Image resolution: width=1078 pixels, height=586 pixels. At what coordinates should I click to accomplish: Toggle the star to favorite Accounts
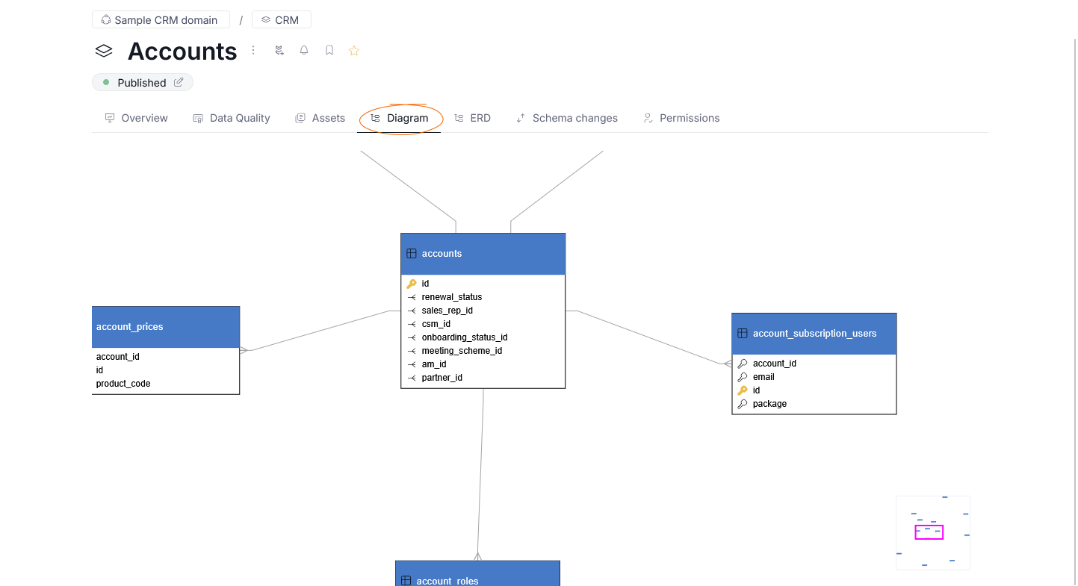coord(353,50)
